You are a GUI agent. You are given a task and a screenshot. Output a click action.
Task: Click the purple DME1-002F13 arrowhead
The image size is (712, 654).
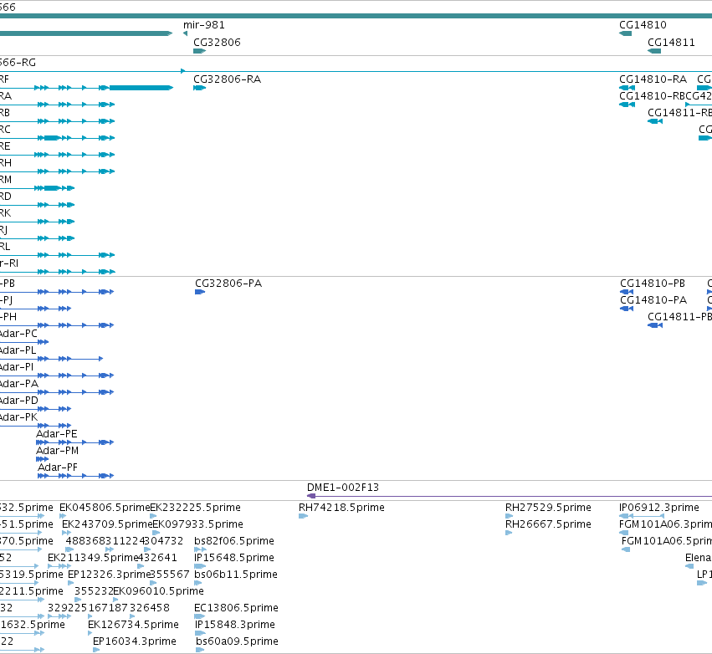pos(311,496)
